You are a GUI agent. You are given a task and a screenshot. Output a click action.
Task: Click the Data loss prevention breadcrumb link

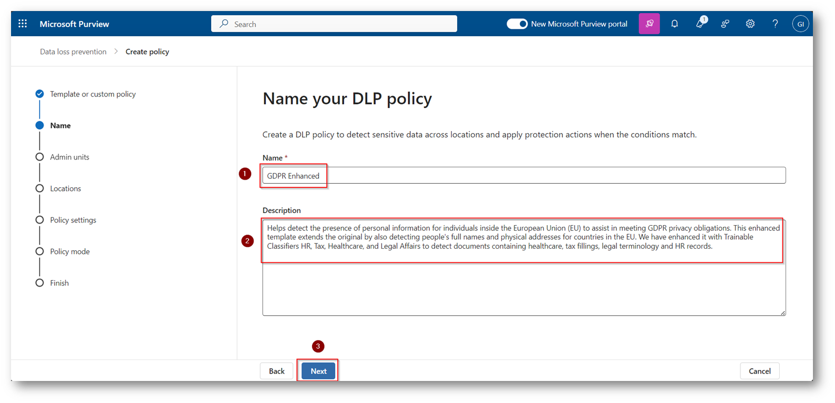pyautogui.click(x=73, y=51)
